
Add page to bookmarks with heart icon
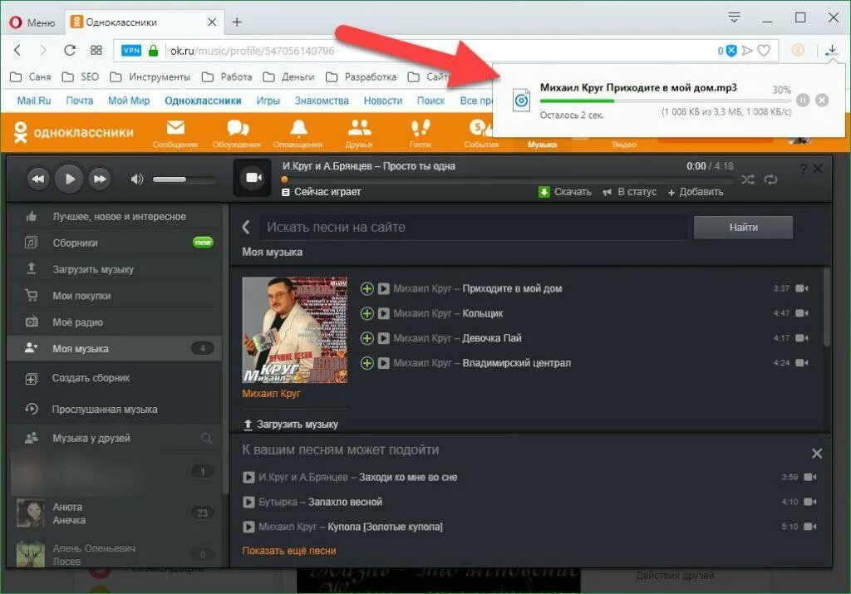coord(765,51)
